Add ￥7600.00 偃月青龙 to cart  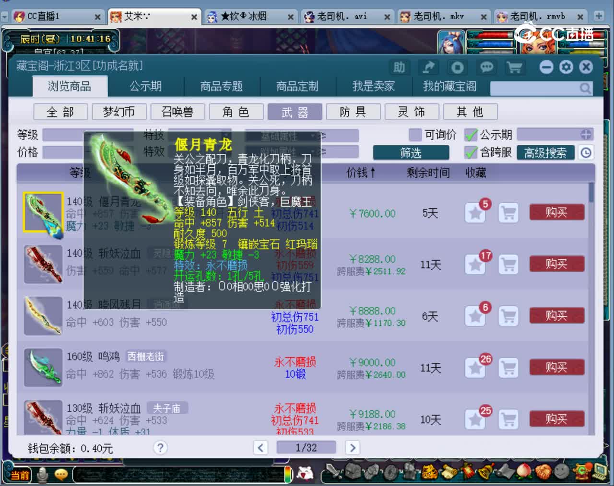click(x=508, y=213)
